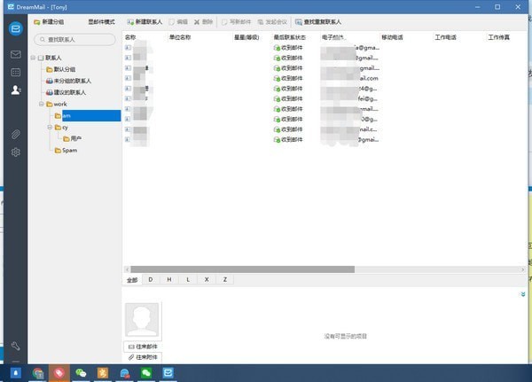Click the 查找联系人 search field
This screenshot has height=382, width=532.
coord(75,39)
